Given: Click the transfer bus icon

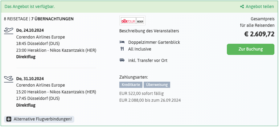Looking at the screenshot, I should (122, 60).
